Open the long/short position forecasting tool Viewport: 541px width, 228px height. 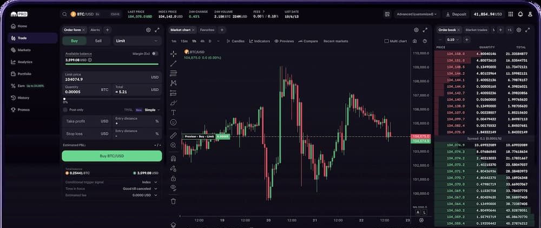pyautogui.click(x=173, y=93)
